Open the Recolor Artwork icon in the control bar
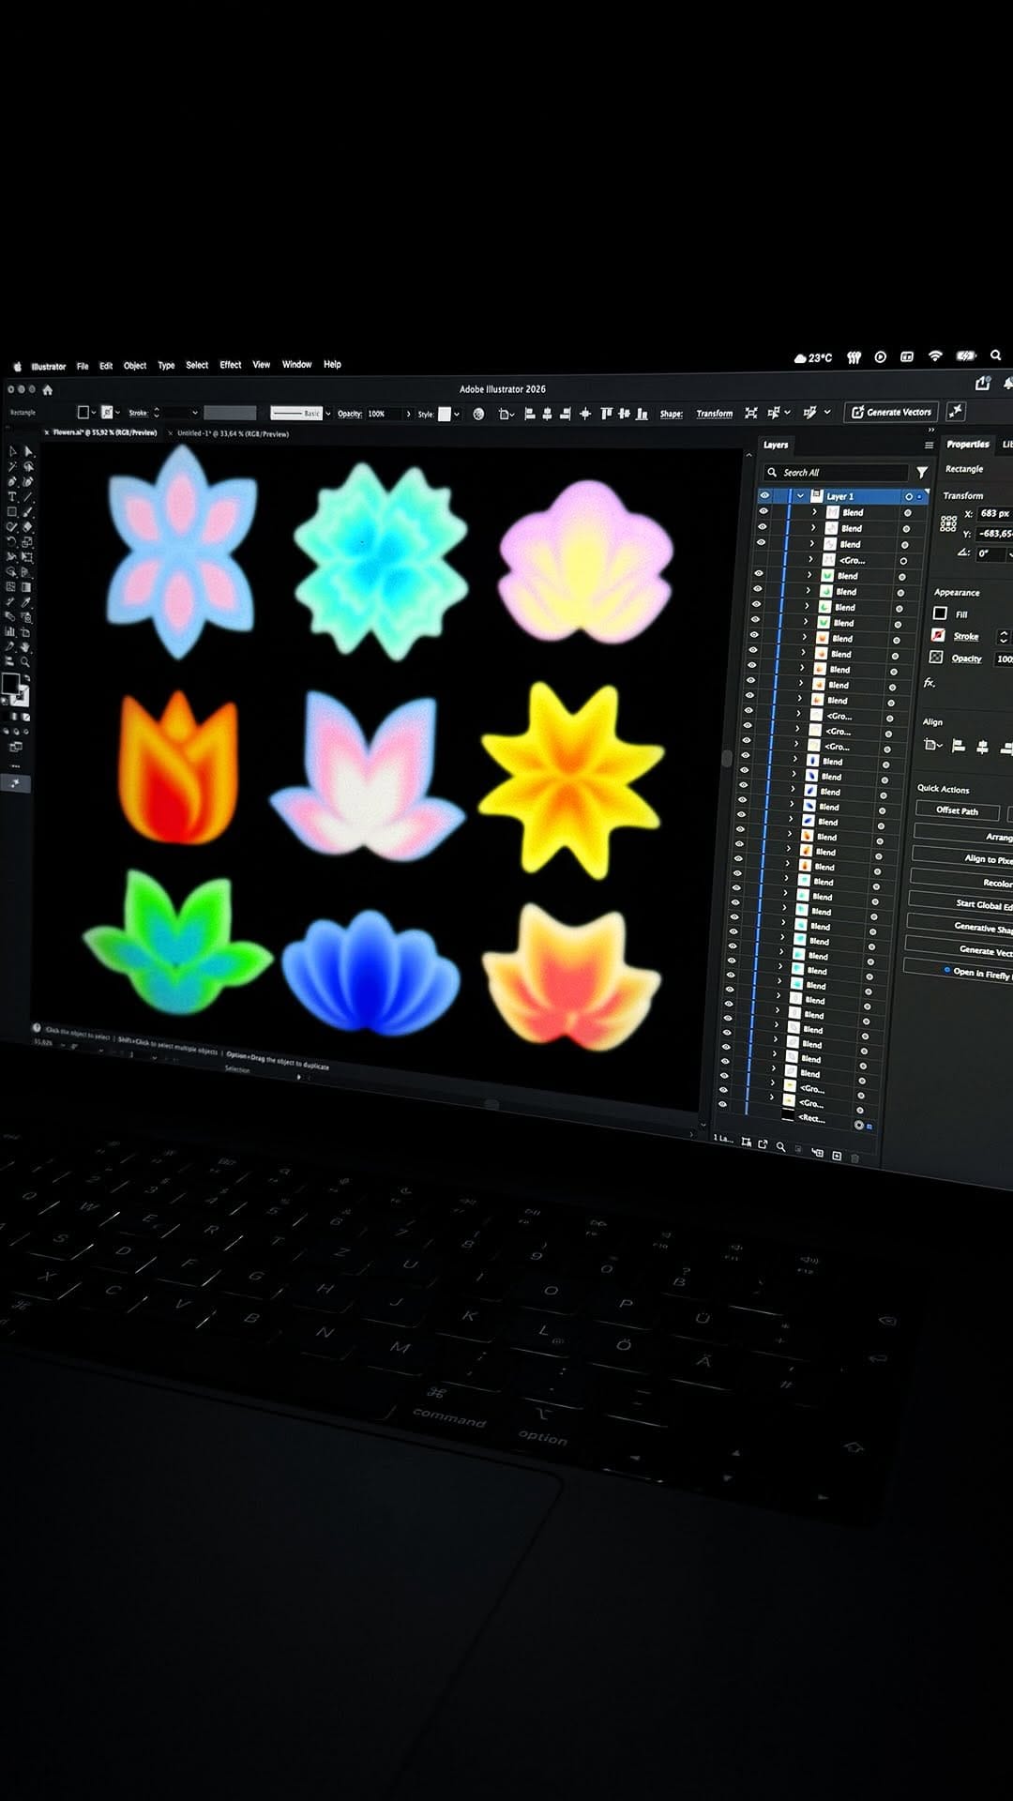The image size is (1013, 1801). (x=478, y=414)
